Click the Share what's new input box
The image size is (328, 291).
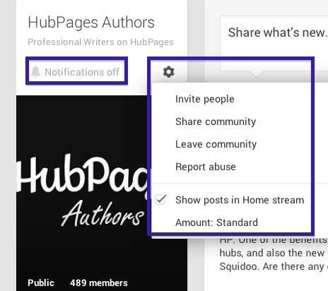pos(274,44)
